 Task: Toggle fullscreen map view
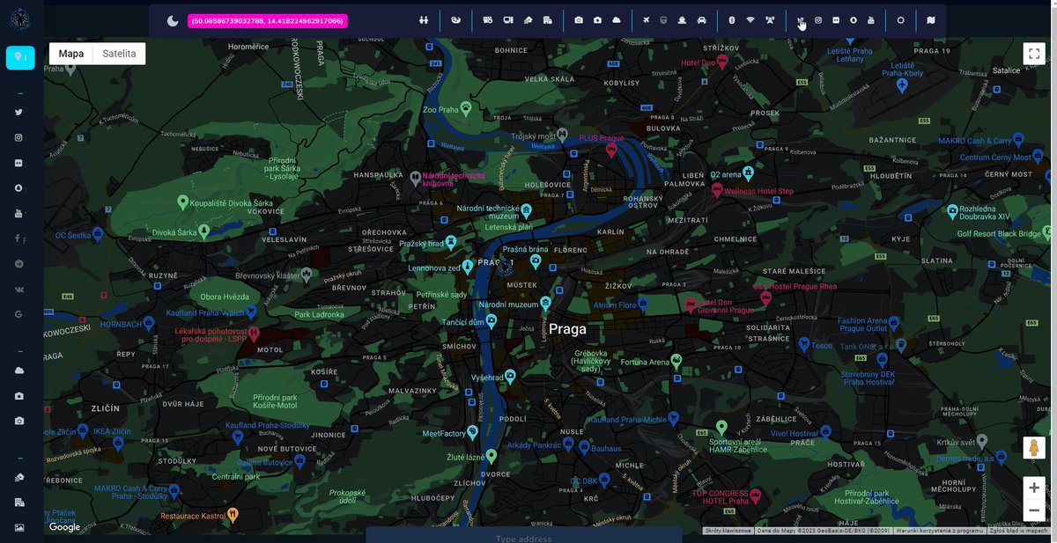click(x=1034, y=54)
